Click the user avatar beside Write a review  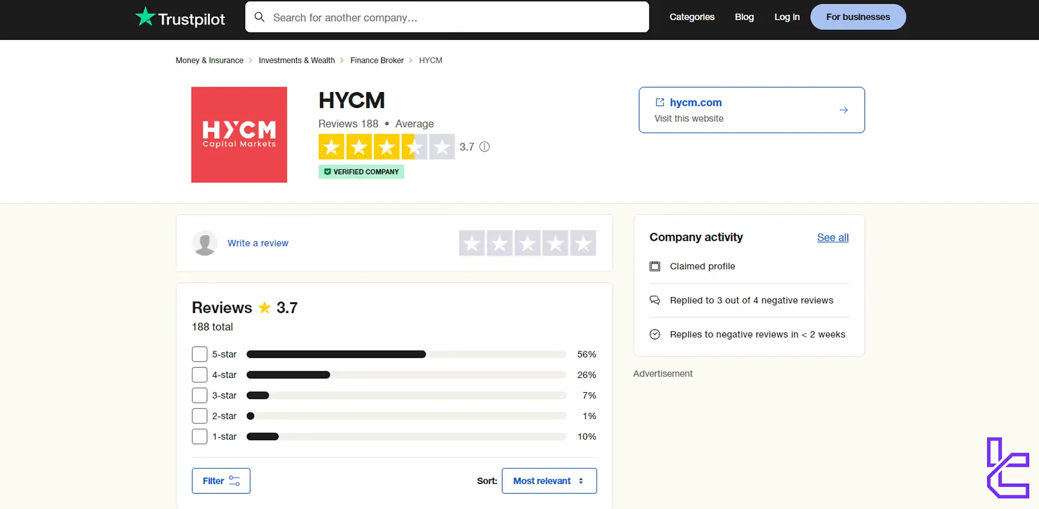point(205,243)
